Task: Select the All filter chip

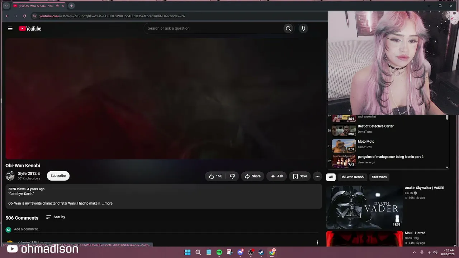Action: point(331,177)
